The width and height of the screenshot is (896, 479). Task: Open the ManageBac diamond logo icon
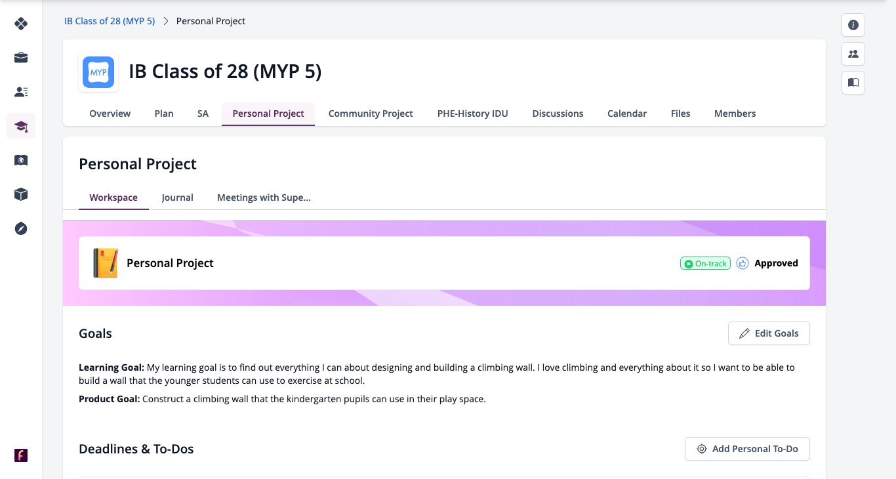[21, 24]
